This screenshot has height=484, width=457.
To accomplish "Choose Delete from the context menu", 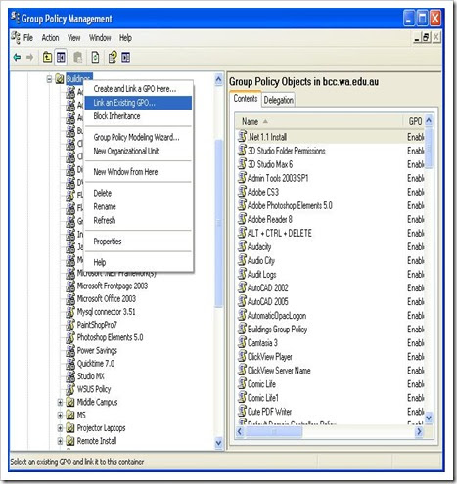I will click(138, 193).
